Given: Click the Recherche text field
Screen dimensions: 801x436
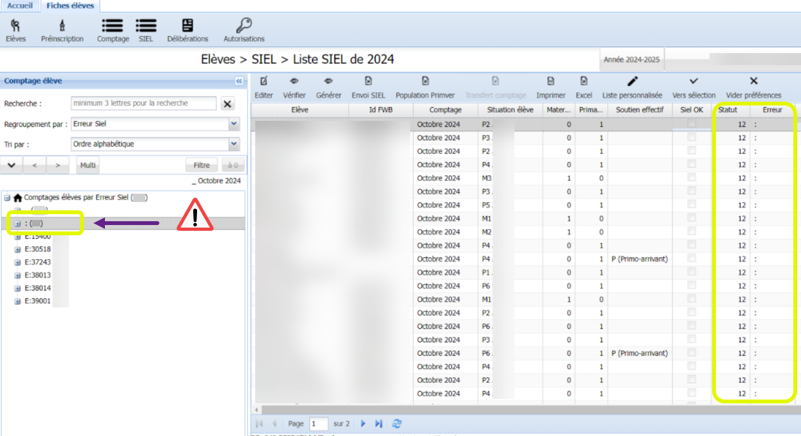Looking at the screenshot, I should coord(143,104).
